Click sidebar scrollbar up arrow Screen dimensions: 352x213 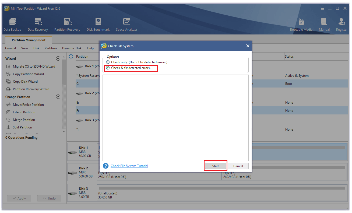coord(64,57)
